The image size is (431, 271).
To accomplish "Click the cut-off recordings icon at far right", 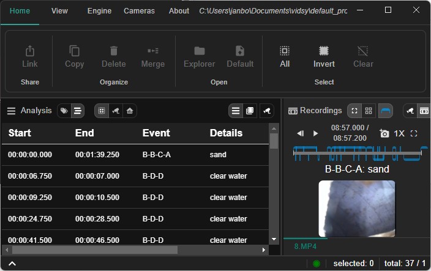I will click(424, 111).
